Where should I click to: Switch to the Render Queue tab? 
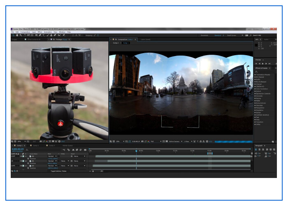pos(67,145)
